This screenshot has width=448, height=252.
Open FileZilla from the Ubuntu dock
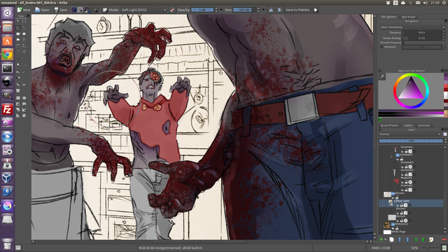(7, 110)
